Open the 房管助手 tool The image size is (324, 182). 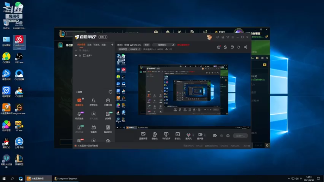click(94, 102)
